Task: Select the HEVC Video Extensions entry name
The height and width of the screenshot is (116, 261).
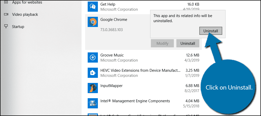Action: point(140,70)
